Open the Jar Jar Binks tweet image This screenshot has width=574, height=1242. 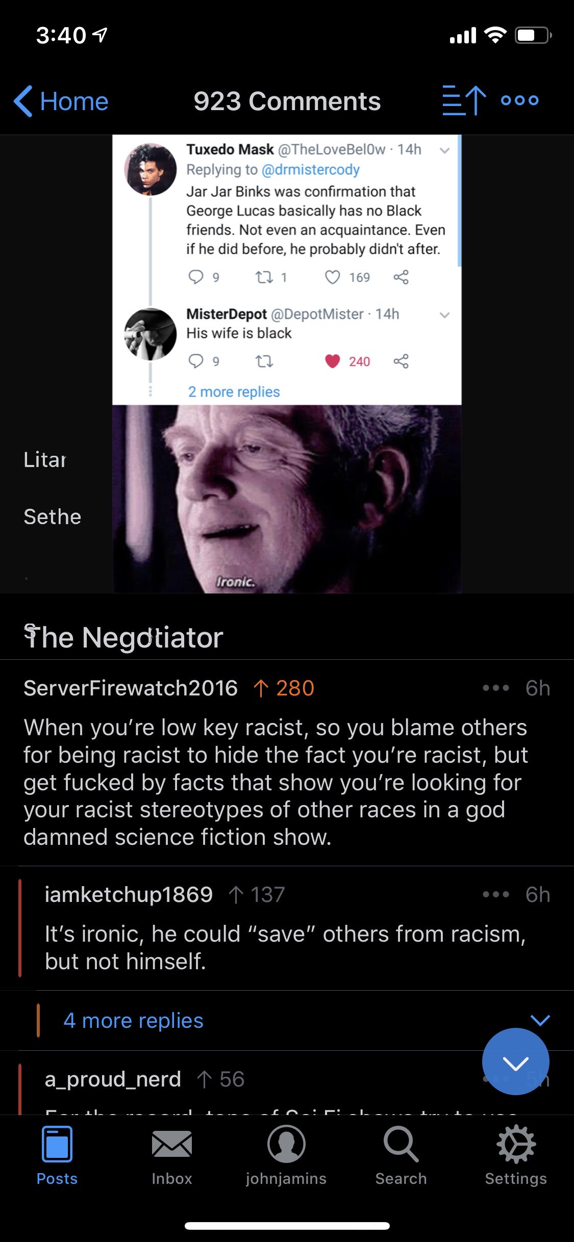pos(287,364)
